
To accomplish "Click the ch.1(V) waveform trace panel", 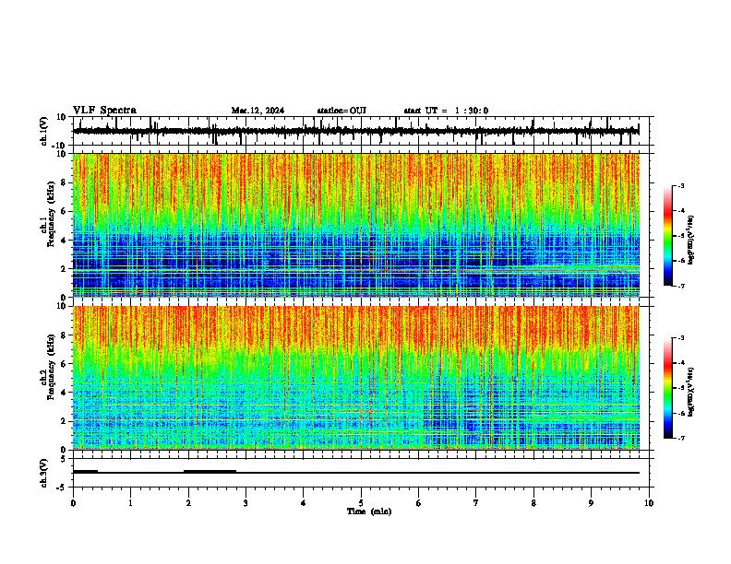I will 361,131.
